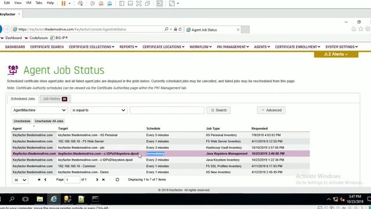Expand the CERTIFICATE LOCATIONS menu
371x209 pixels.
point(163,47)
